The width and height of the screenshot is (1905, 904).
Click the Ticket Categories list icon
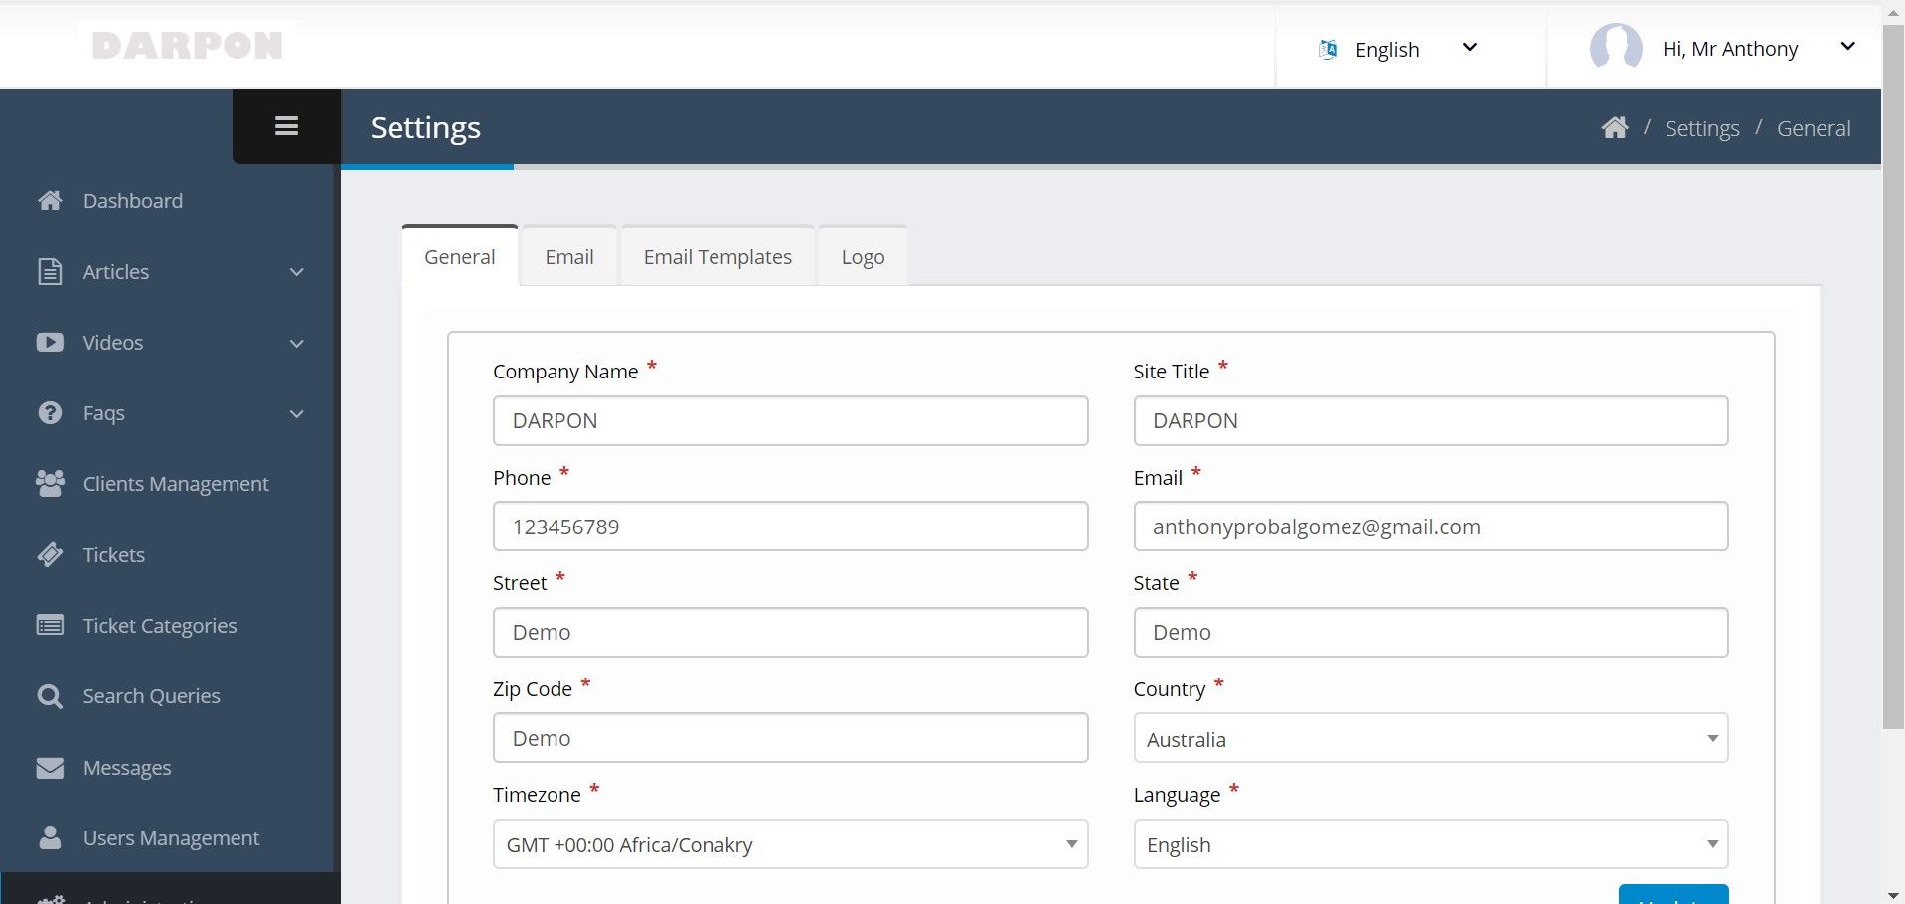click(x=50, y=626)
